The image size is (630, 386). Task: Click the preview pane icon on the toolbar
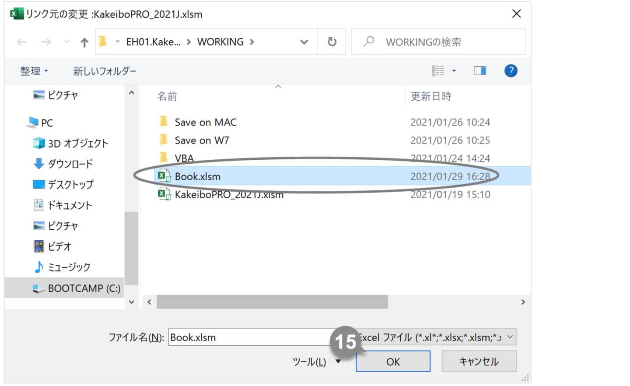[479, 70]
